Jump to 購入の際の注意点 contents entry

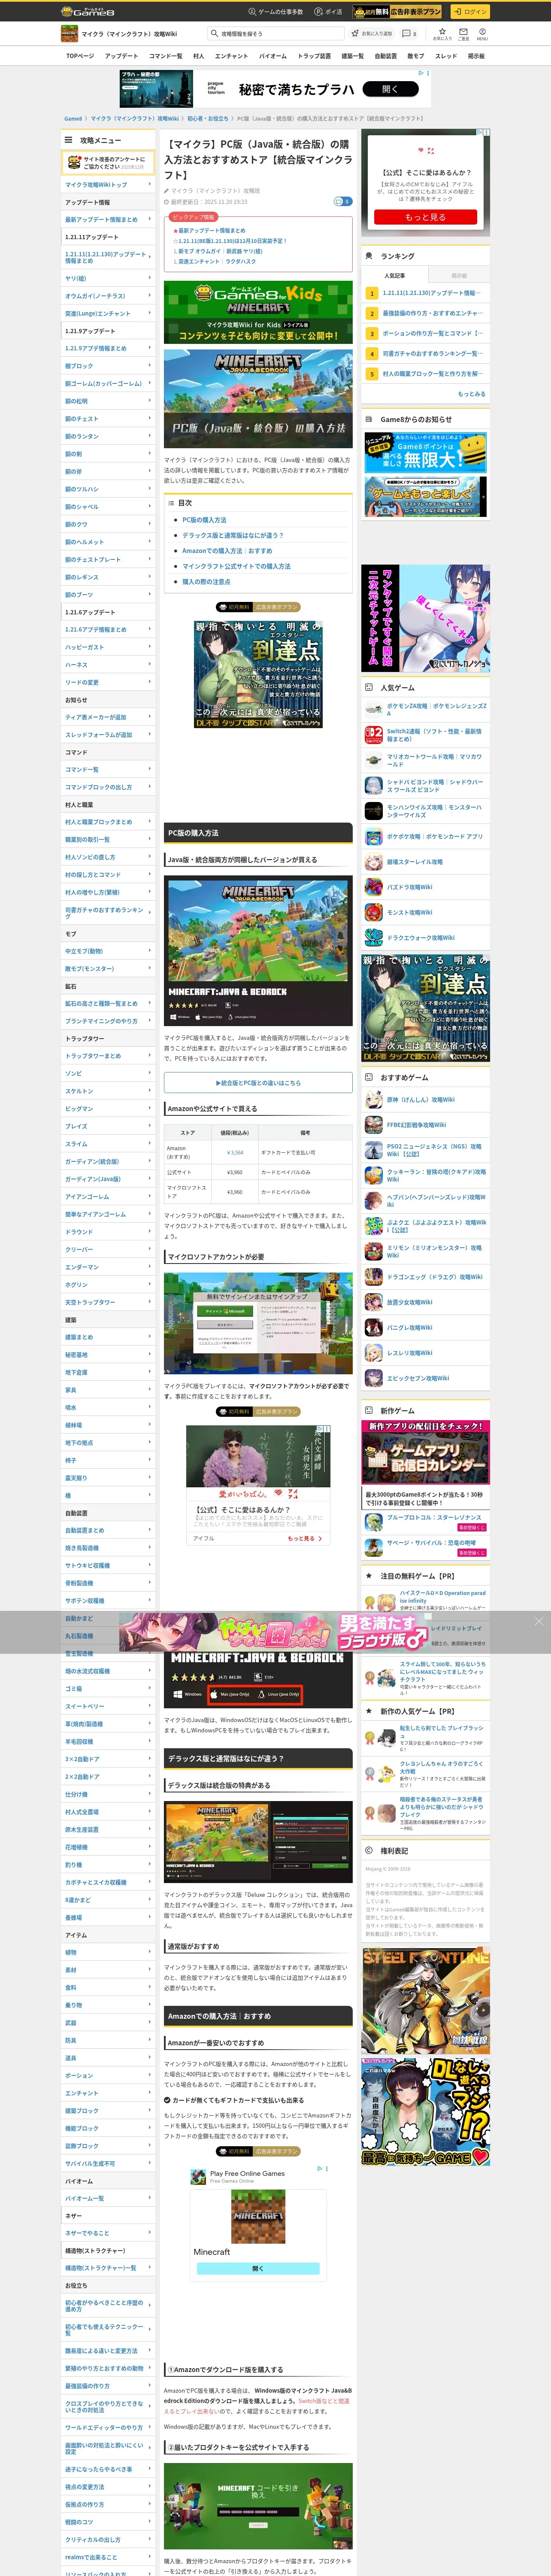(x=206, y=581)
